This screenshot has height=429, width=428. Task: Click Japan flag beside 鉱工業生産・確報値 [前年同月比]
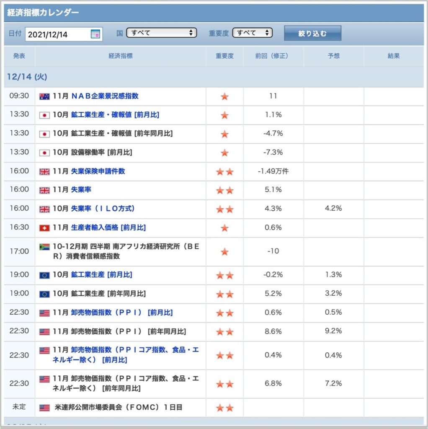(44, 134)
